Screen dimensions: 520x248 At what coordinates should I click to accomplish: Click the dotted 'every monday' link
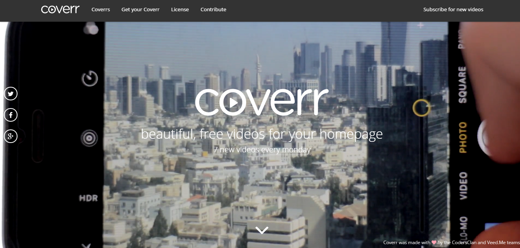coord(286,150)
